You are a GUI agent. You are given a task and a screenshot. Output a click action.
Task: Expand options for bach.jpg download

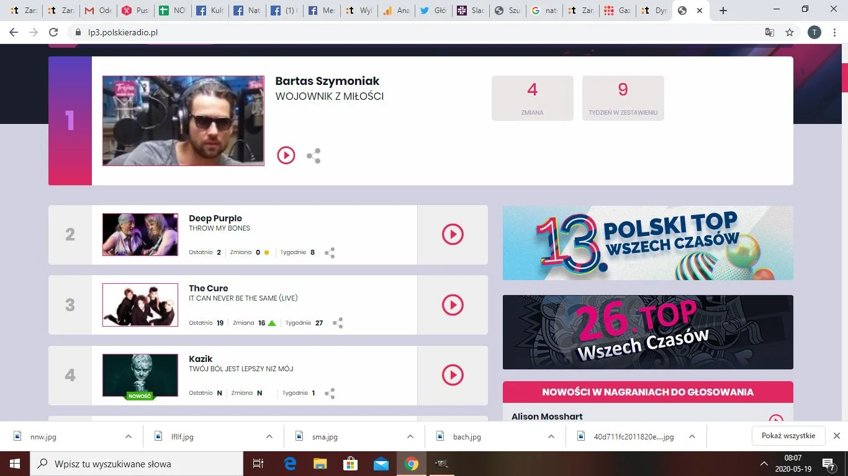coord(551,436)
